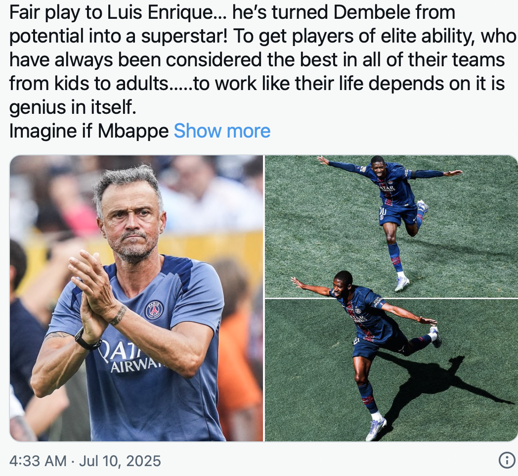Click the Show more link
Screen dimensions: 518x476
[x=222, y=131]
